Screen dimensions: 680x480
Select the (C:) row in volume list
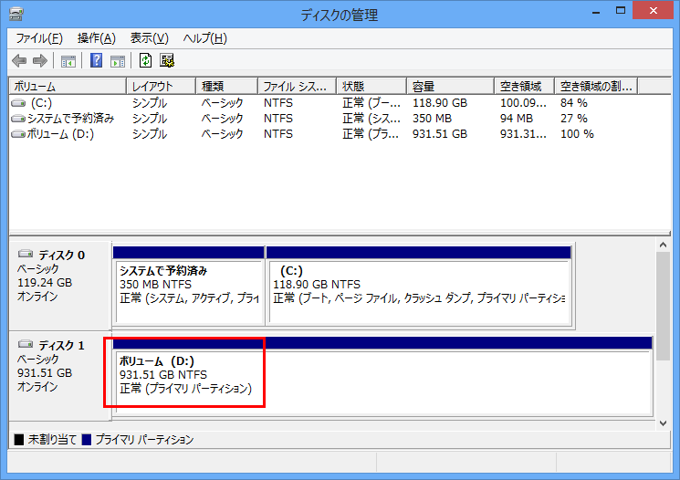(41, 103)
